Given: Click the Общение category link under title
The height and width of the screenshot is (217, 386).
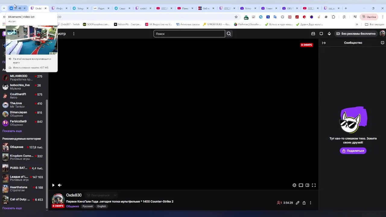Looking at the screenshot, I should [x=72, y=206].
